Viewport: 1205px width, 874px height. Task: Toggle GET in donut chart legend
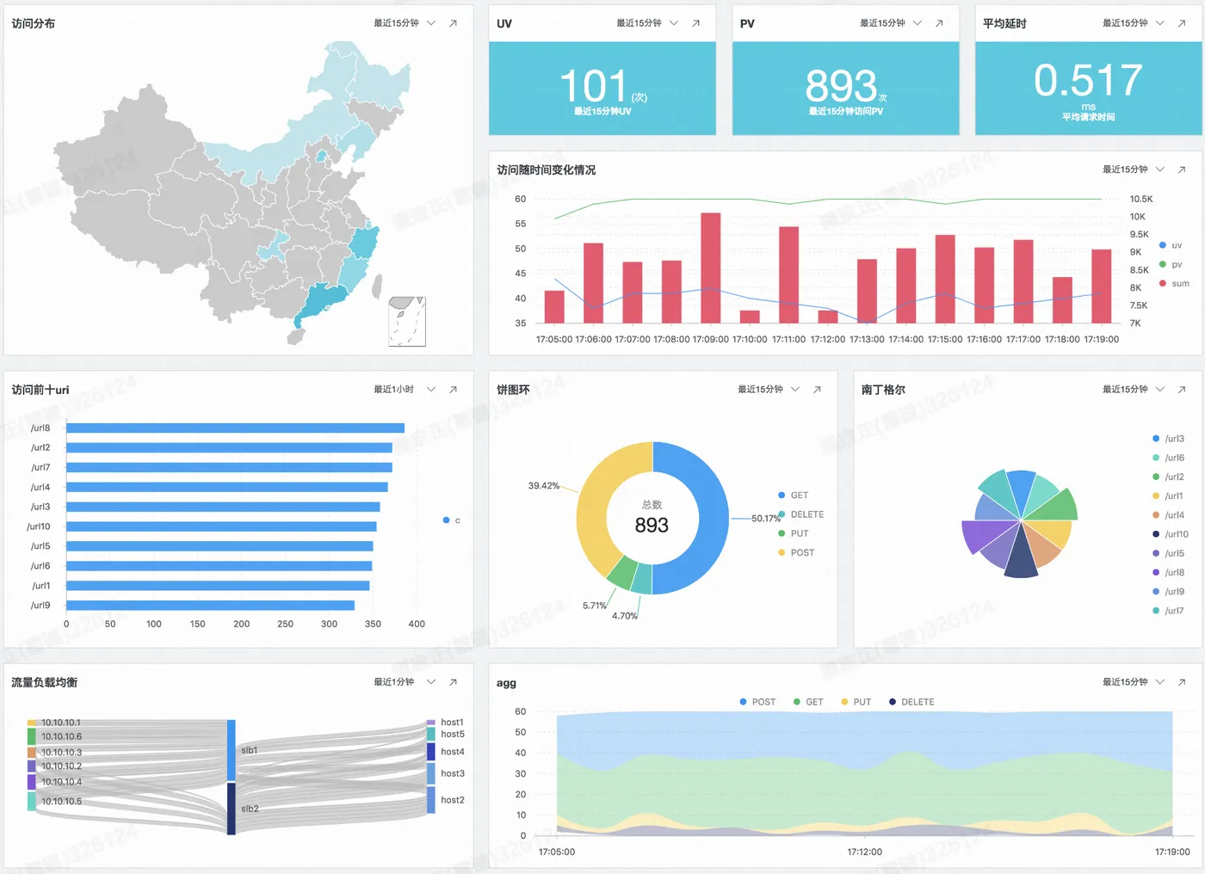(793, 495)
